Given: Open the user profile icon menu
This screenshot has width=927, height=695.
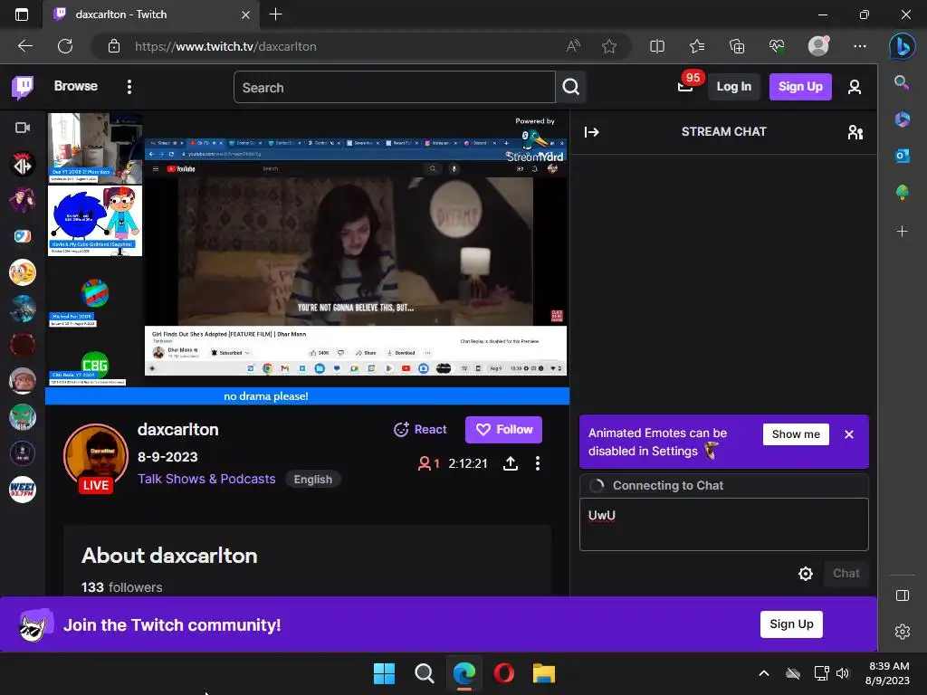Looking at the screenshot, I should click(x=854, y=88).
